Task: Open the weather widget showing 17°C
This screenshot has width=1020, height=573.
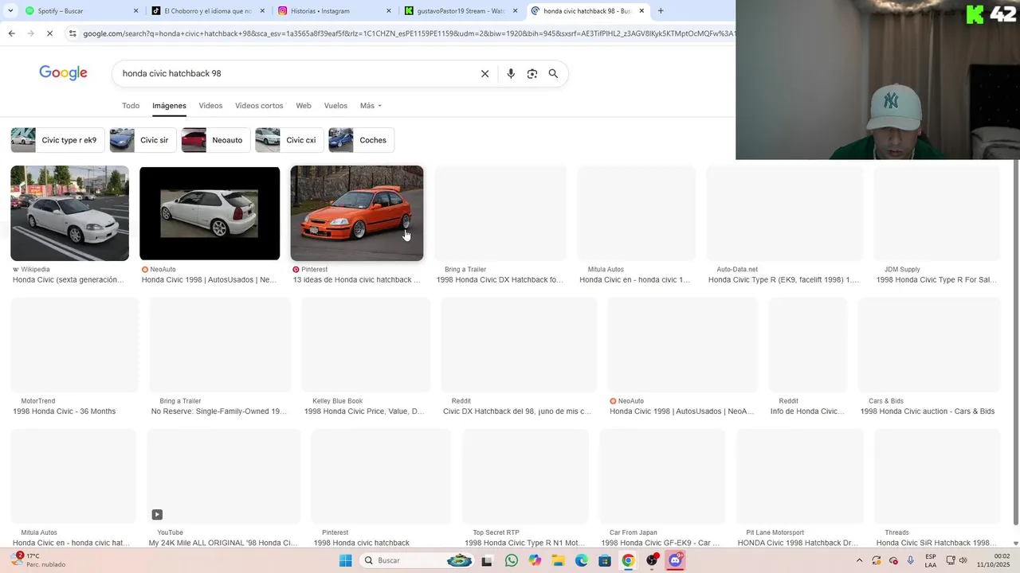Action: click(38, 560)
